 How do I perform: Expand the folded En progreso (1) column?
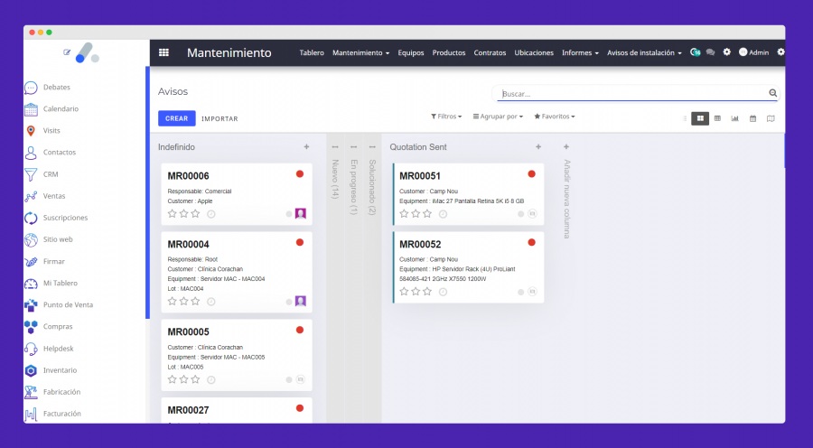(353, 187)
